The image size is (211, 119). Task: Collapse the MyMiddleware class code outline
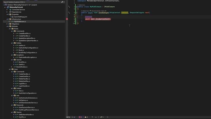(77, 7)
